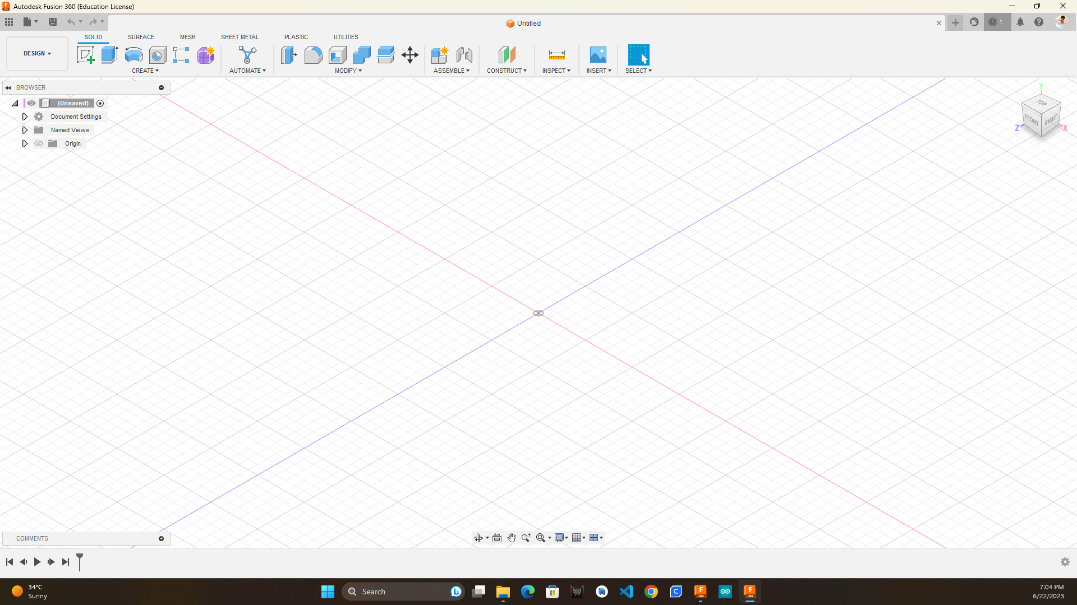This screenshot has width=1077, height=605.
Task: Choose the Fillet tool in Modify
Action: (313, 55)
